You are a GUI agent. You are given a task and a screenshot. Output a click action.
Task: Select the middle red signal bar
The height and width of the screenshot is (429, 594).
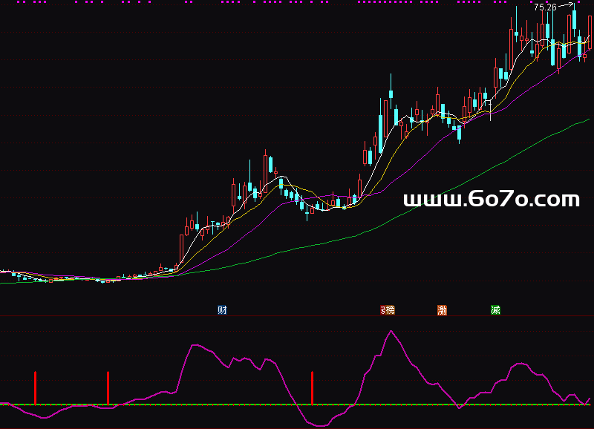tap(108, 388)
